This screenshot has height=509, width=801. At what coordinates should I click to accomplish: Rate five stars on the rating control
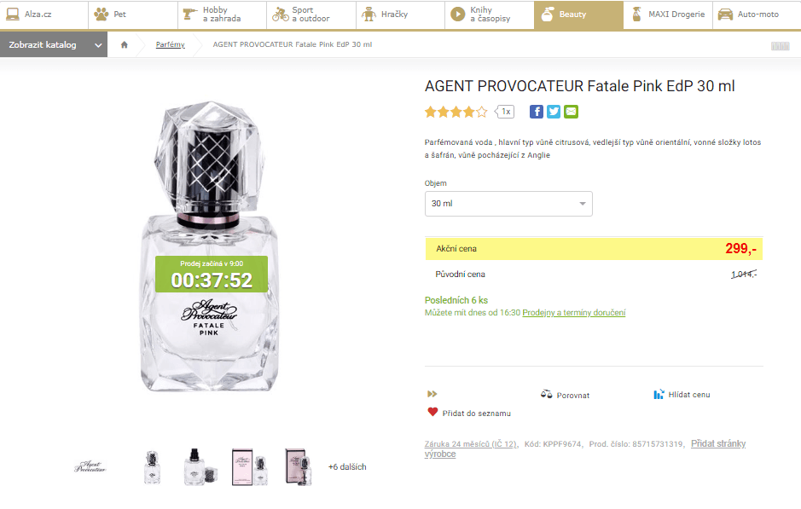click(483, 111)
